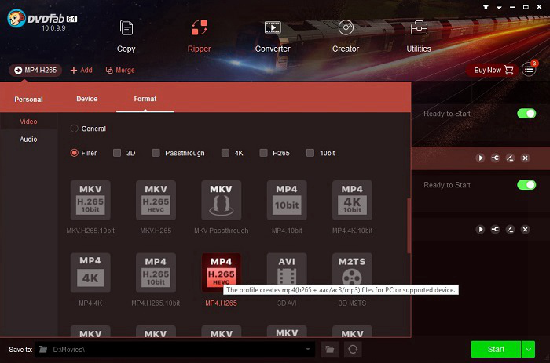550x363 pixels.
Task: Play preview of the first title
Action: coord(481,158)
